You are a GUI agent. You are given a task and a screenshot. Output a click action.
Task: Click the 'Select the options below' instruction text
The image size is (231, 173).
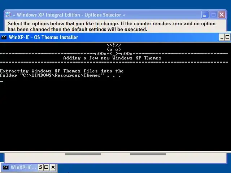[x=112, y=26]
